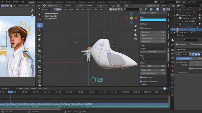Select the Bevel tool
Viewport: 202px width, 113px height.
tap(40, 71)
